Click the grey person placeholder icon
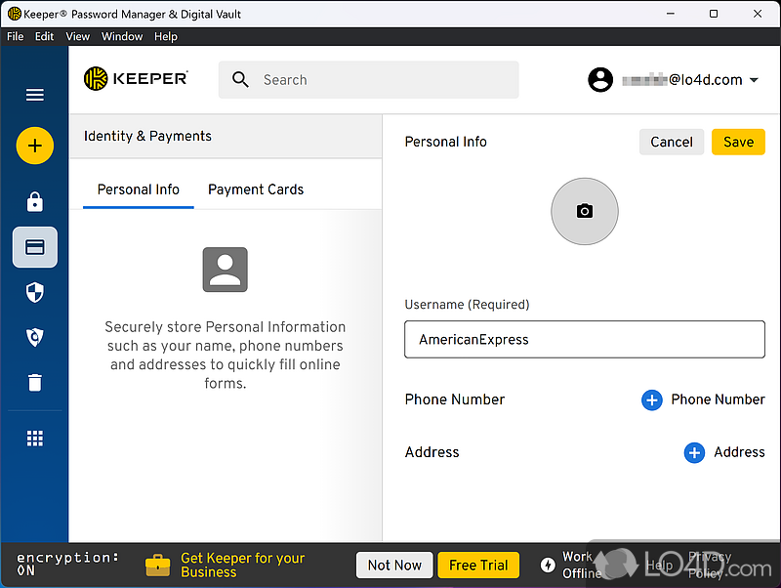Viewport: 781px width, 588px height. [226, 270]
